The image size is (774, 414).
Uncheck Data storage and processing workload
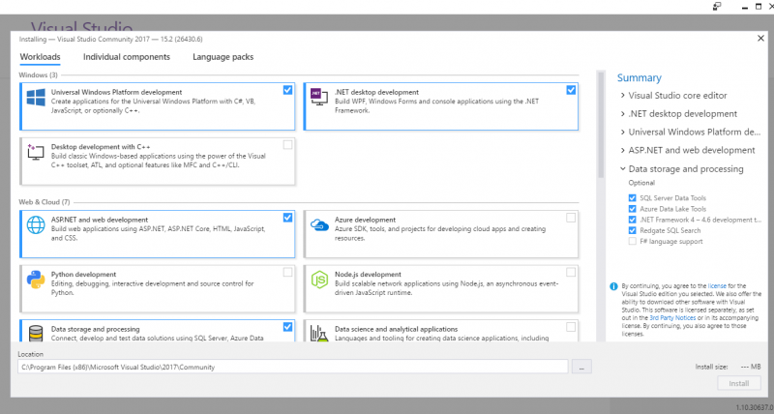(x=287, y=327)
